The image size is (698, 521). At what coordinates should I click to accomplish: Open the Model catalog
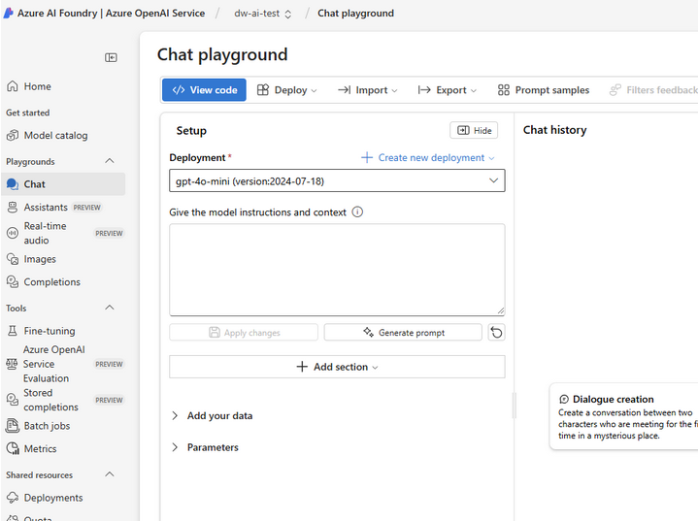[x=48, y=135]
